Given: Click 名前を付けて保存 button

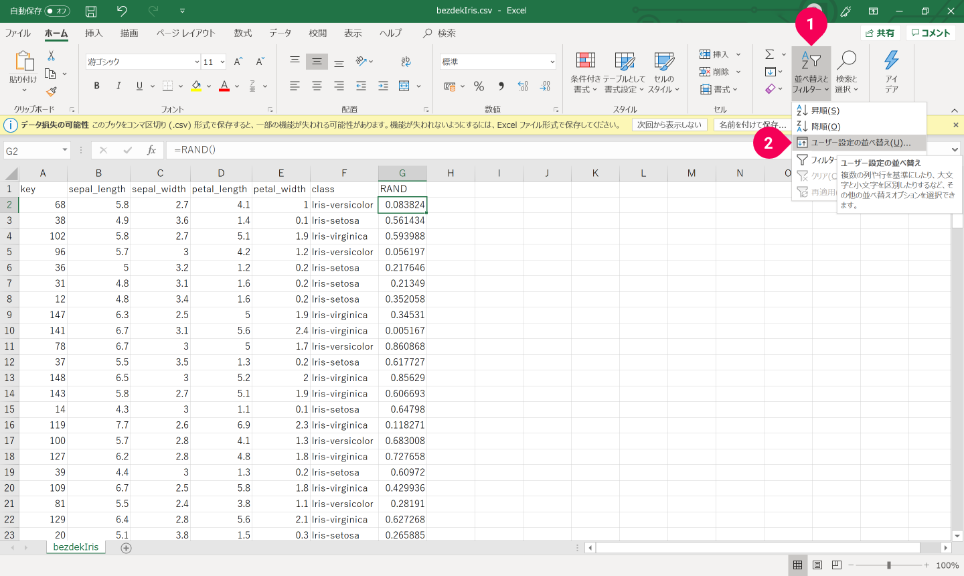Looking at the screenshot, I should tap(752, 125).
